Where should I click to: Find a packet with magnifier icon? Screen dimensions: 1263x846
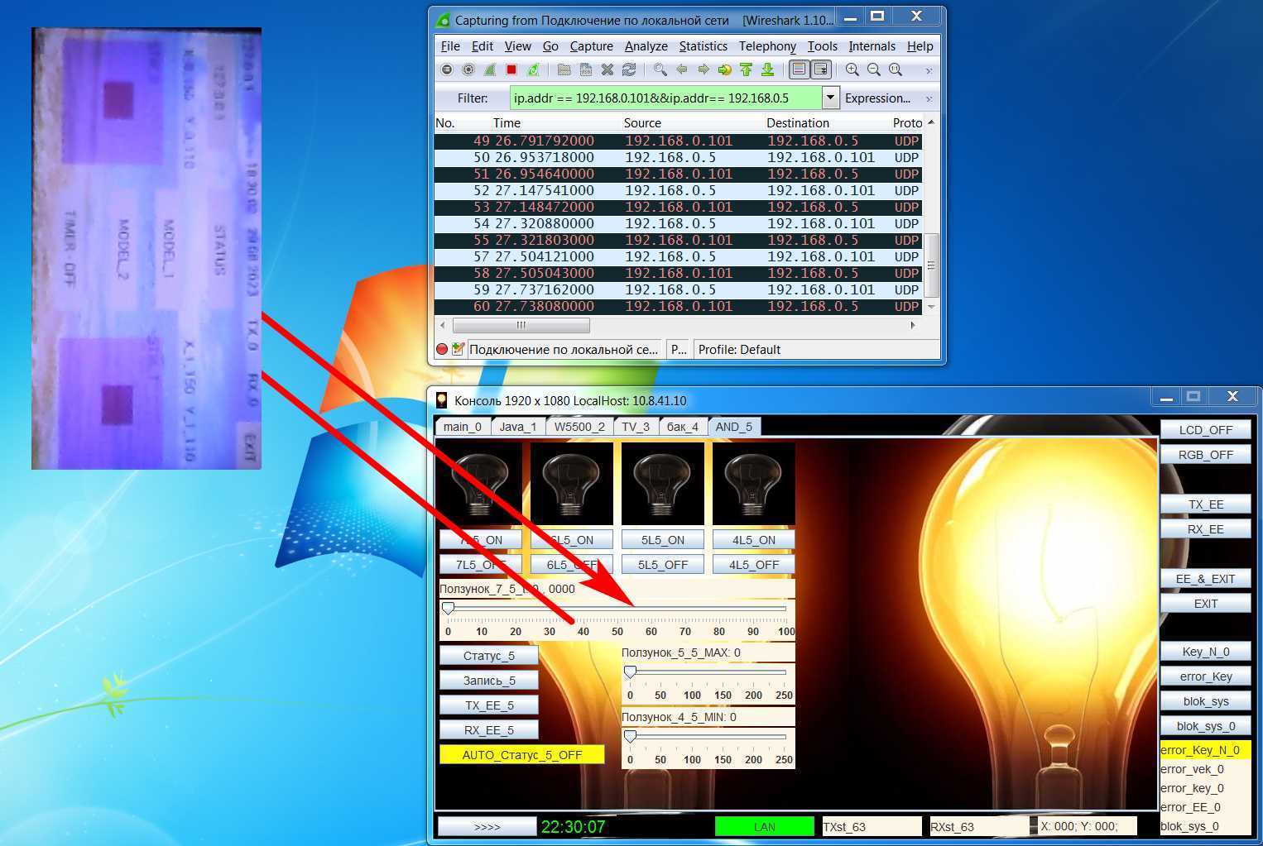point(660,70)
